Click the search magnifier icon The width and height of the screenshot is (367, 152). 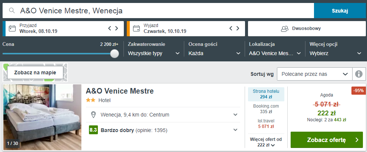pyautogui.click(x=12, y=10)
